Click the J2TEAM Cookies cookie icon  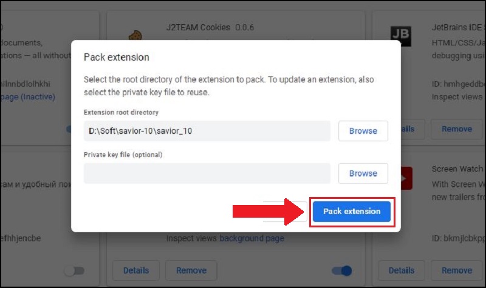click(135, 35)
